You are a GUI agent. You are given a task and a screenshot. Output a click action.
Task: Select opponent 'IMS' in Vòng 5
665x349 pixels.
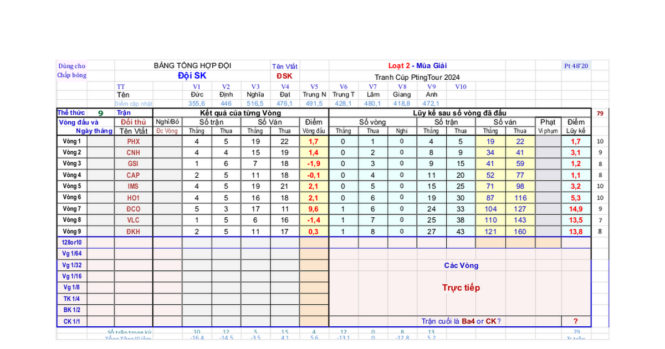(x=134, y=187)
